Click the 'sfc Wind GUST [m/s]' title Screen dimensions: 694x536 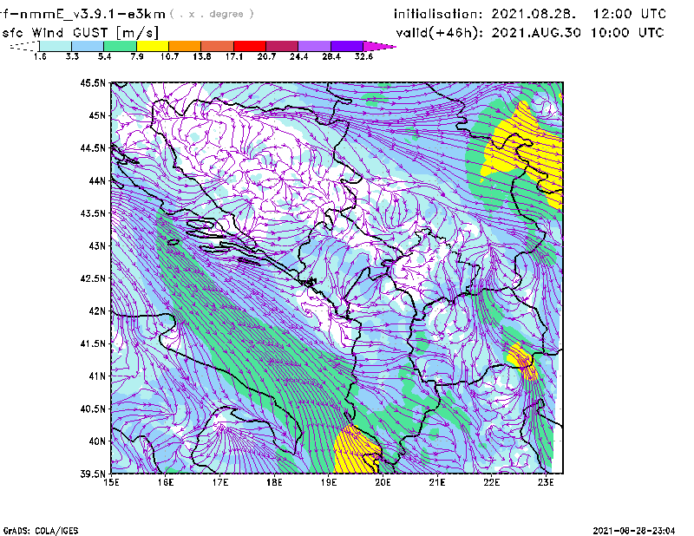click(80, 33)
